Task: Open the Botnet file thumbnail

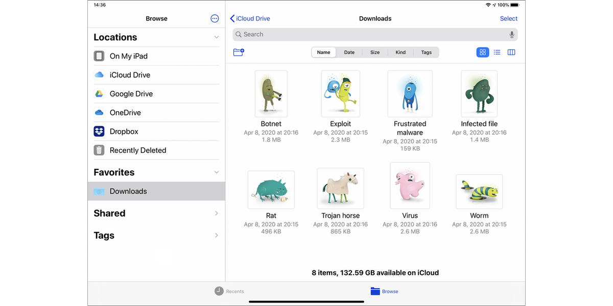Action: [x=271, y=94]
